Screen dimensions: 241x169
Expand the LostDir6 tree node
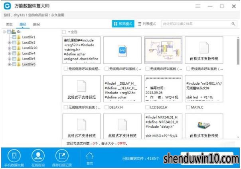(x=9, y=64)
